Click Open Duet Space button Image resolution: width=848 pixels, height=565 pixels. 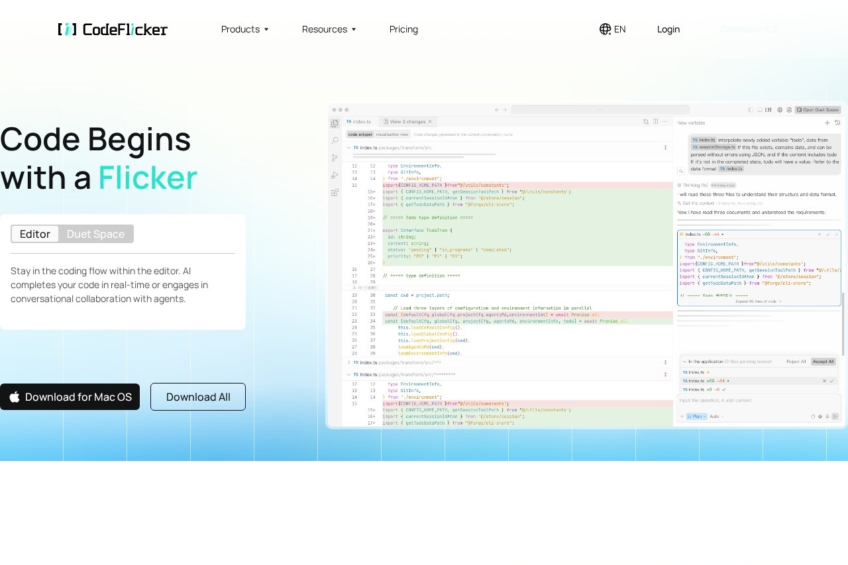click(818, 110)
